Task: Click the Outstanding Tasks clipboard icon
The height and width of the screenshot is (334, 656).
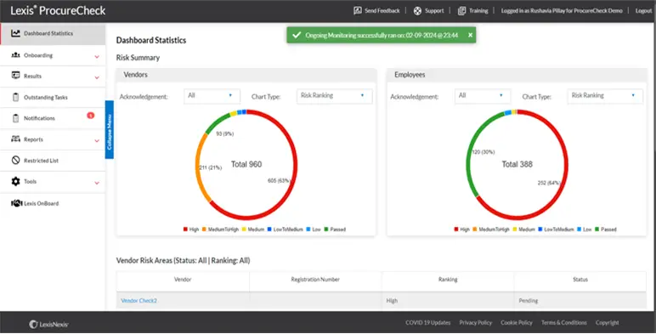Action: click(15, 97)
